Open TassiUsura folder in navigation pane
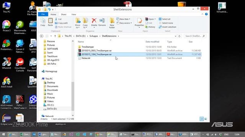This screenshot has width=245, height=137. point(52,56)
